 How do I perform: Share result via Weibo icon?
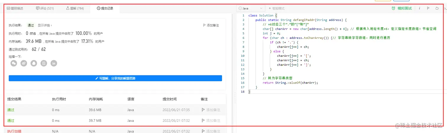24,63
